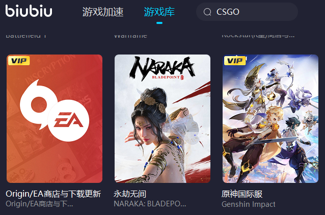Viewport: 325px width, 215px height.
Task: Click the partially visible Warframe label
Action: tap(130, 36)
